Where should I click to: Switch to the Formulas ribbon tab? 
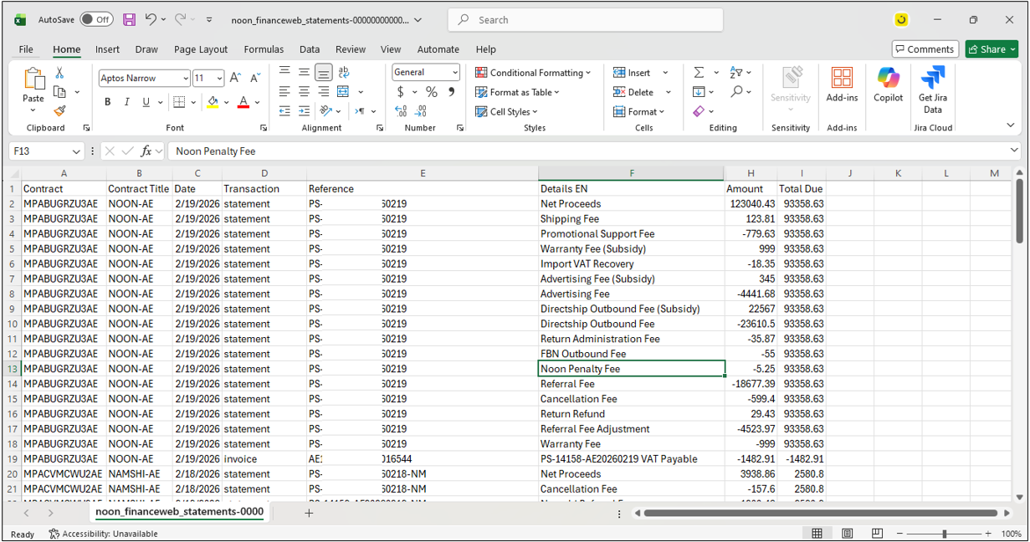pyautogui.click(x=264, y=49)
